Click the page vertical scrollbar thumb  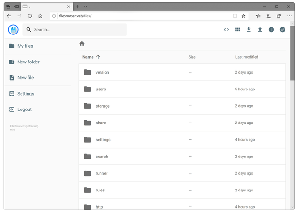point(292,53)
